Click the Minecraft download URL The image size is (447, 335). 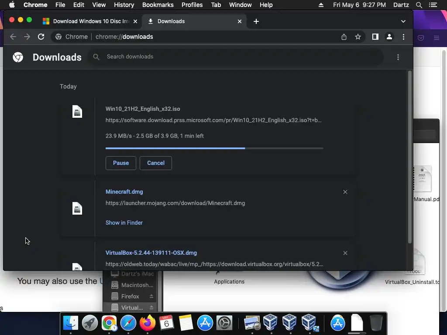click(175, 203)
